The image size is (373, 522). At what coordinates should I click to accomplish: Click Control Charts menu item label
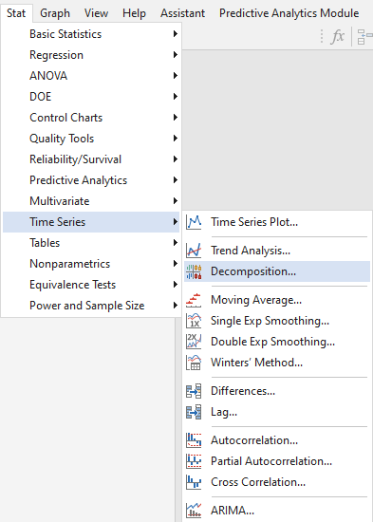[65, 118]
